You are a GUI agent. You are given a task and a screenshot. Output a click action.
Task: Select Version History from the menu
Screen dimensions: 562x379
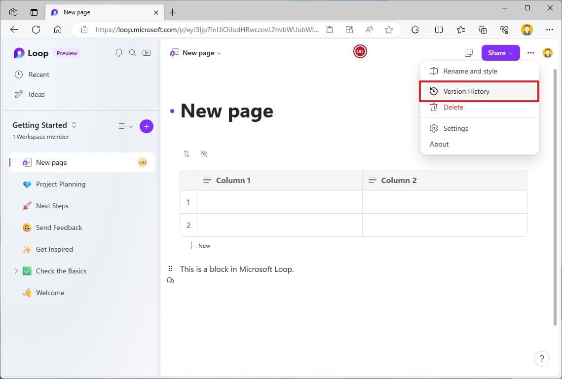pos(466,91)
